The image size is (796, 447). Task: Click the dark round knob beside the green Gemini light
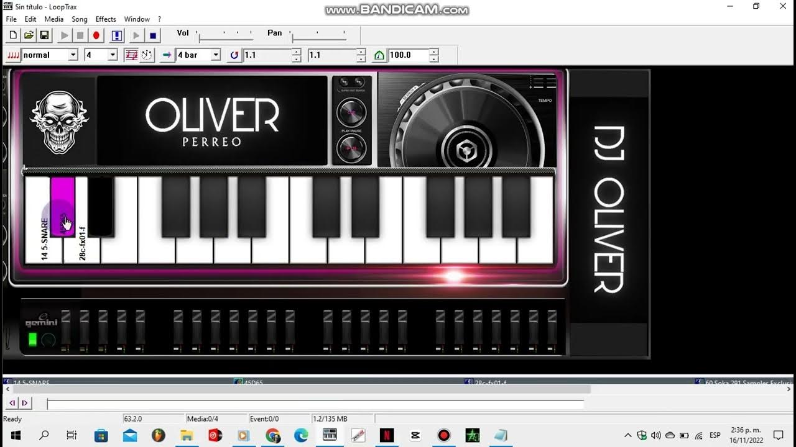click(49, 340)
